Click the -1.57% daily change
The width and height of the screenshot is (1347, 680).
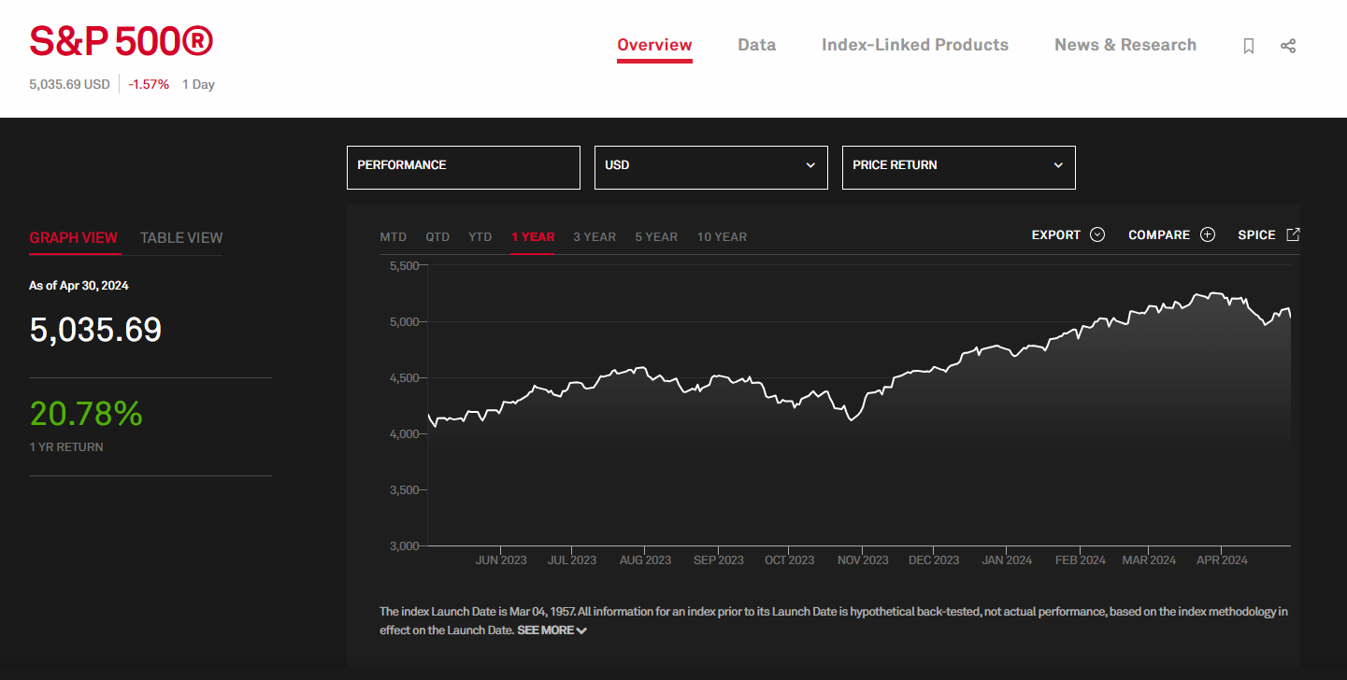click(149, 85)
